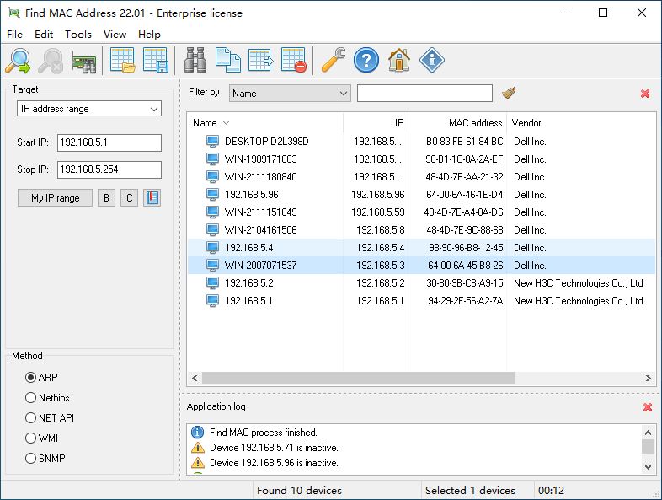The image size is (662, 500).
Task: Open the View menu
Action: (x=115, y=35)
